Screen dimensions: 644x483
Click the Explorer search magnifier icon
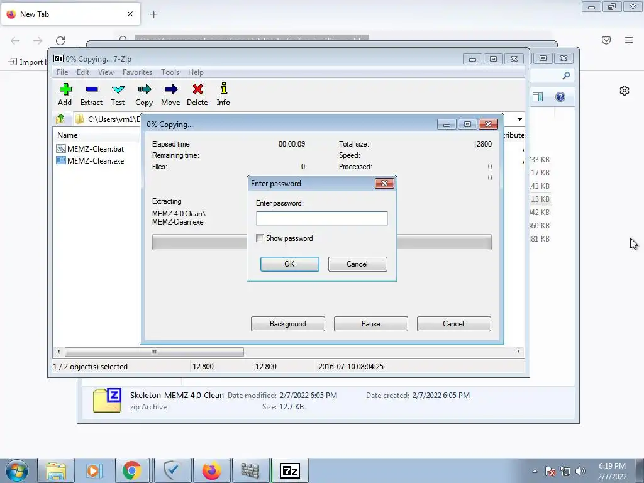[x=566, y=75]
